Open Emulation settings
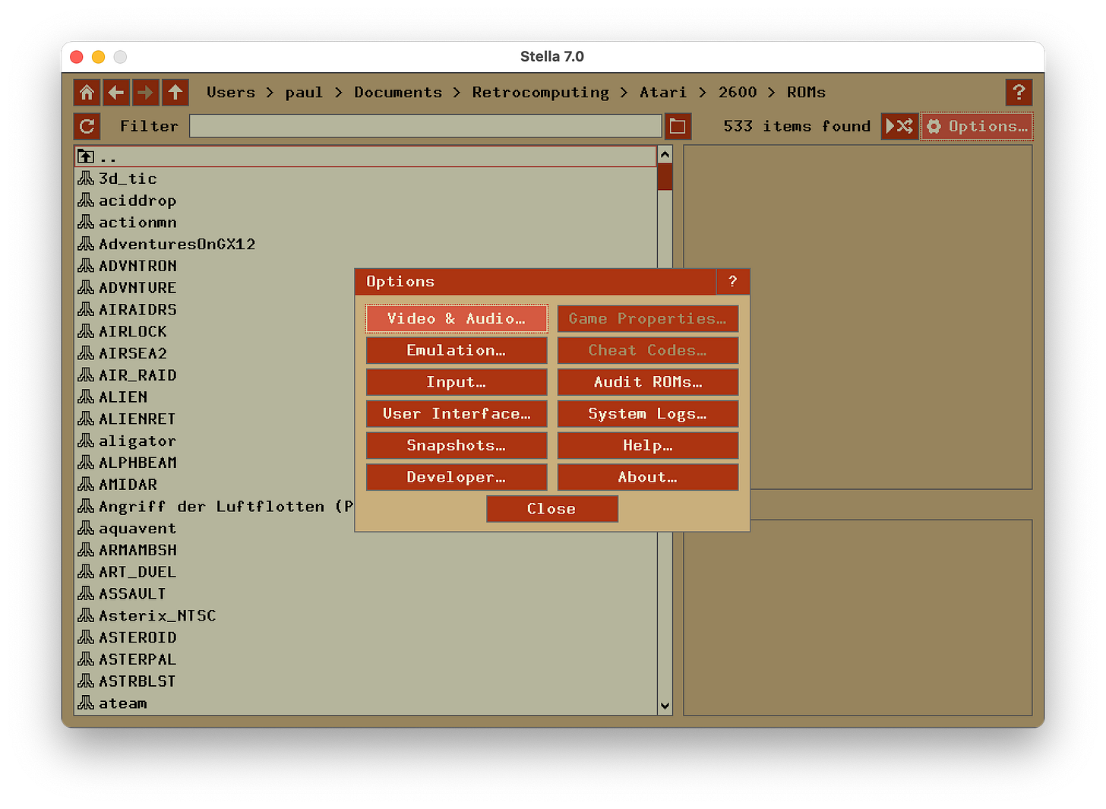 coord(457,350)
